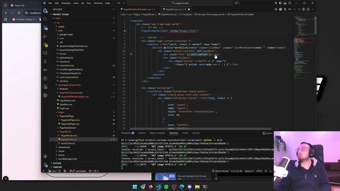Click the orange Claude spark icon in editor toolbar
The image size is (340, 191).
(276, 9)
